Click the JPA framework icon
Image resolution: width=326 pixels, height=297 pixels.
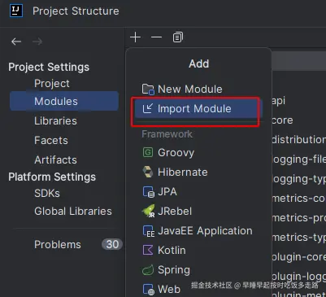148,192
